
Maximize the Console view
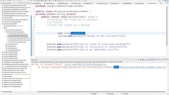pyautogui.click(x=168, y=60)
